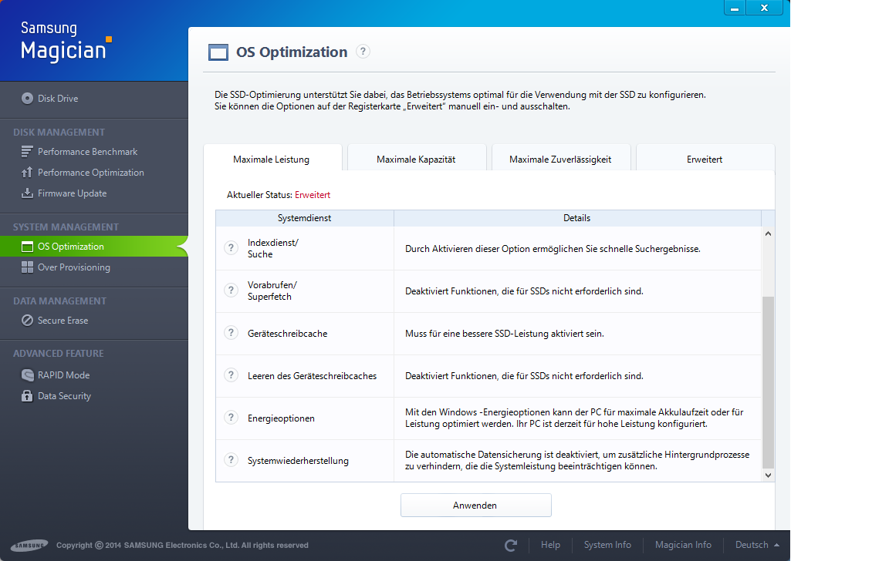The height and width of the screenshot is (561, 889).
Task: Switch to the Maximale Kapazität tab
Action: pos(416,159)
